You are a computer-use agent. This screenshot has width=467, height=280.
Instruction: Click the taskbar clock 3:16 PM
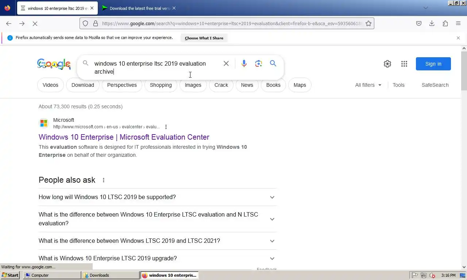click(448, 275)
